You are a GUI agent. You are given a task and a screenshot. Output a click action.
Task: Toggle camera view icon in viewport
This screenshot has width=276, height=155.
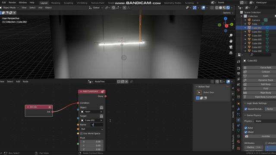coord(231,47)
